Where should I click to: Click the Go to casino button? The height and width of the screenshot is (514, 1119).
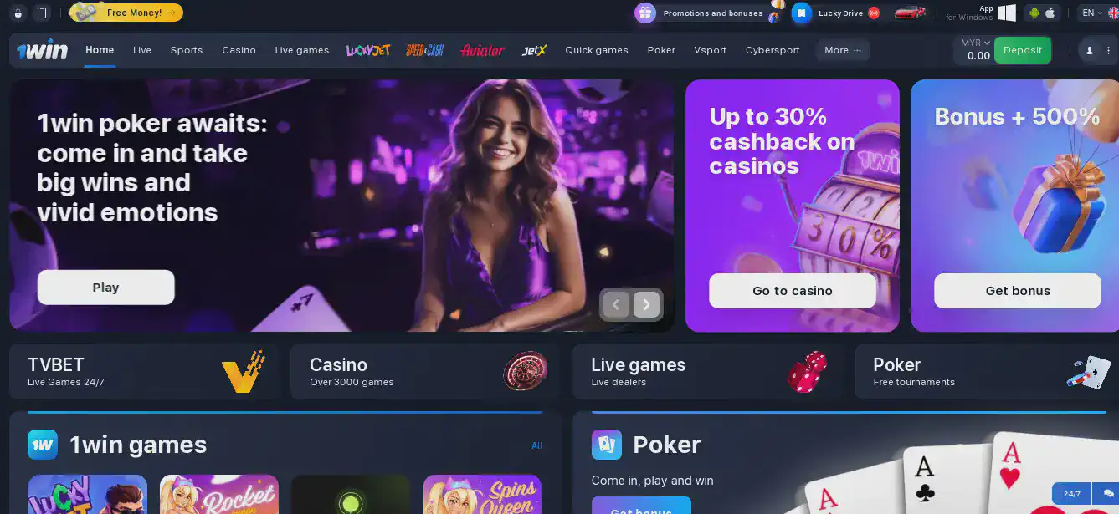coord(793,291)
